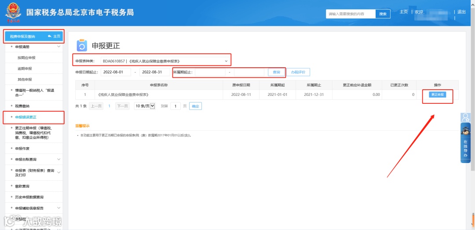
Task: Click the 所属期起止 end date field
Action: tap(249, 72)
